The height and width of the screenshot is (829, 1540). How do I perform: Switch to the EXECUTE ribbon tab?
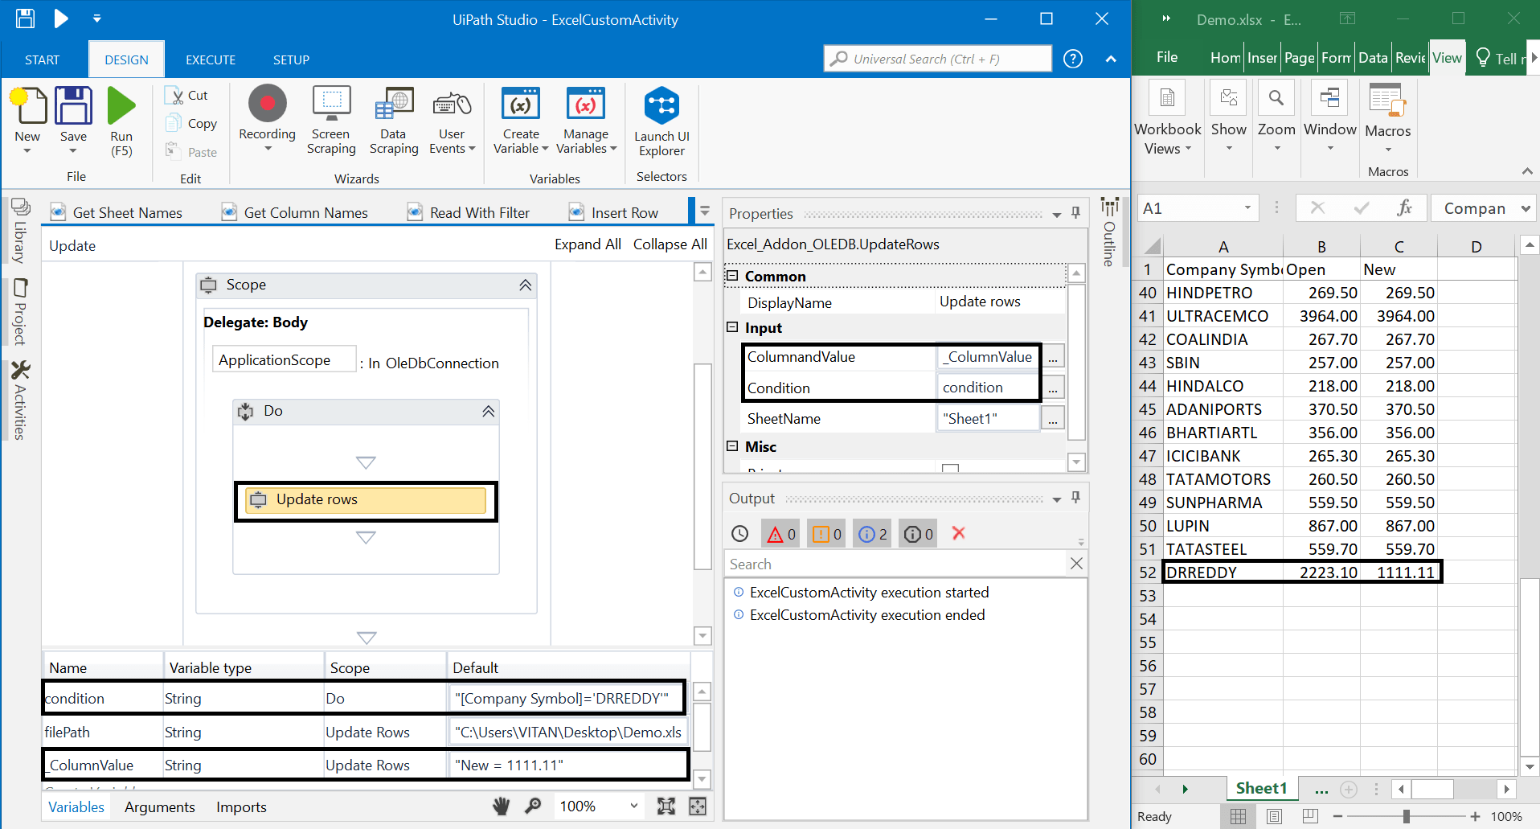pos(211,60)
